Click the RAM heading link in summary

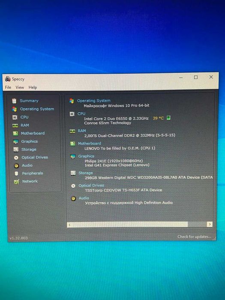coord(82,131)
